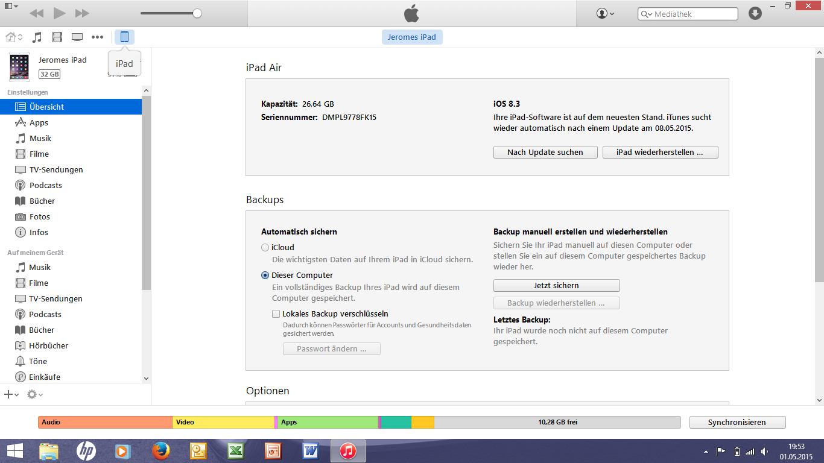
Task: Open Bücher under Auf meinem Gerät
Action: tap(71, 330)
